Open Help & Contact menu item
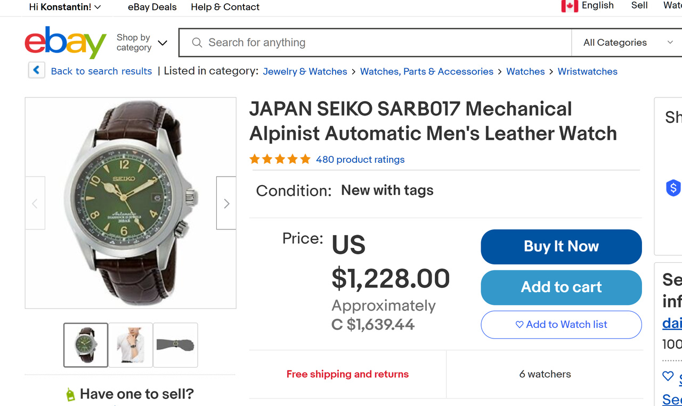The width and height of the screenshot is (682, 406). click(x=225, y=7)
